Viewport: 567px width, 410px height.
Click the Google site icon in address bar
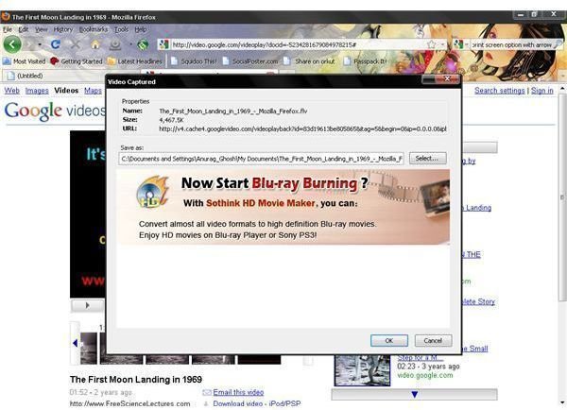coord(163,44)
